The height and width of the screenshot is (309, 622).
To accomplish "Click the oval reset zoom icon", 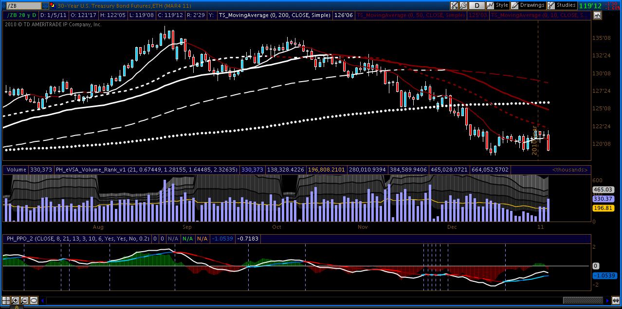I will pyautogui.click(x=34, y=300).
